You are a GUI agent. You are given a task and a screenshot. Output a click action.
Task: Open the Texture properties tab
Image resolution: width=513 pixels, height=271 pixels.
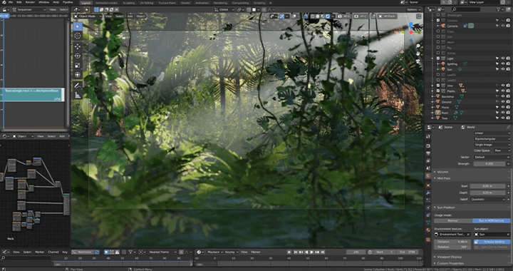point(428,240)
